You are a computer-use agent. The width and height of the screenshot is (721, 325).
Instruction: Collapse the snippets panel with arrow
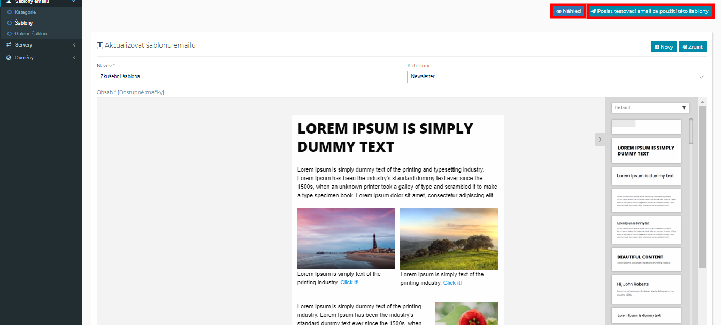point(600,140)
